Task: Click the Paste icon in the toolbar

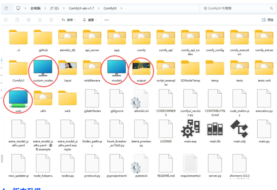Action: [17, 20]
